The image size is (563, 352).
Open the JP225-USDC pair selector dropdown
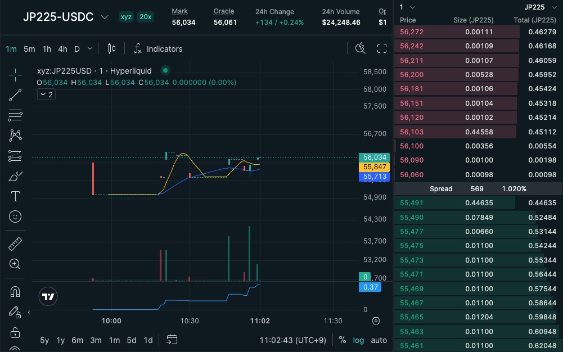105,17
